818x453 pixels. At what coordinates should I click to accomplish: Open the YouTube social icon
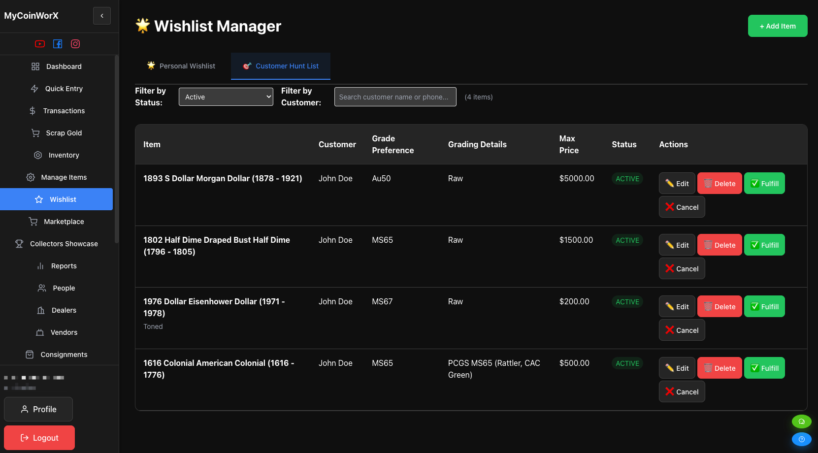pyautogui.click(x=40, y=44)
